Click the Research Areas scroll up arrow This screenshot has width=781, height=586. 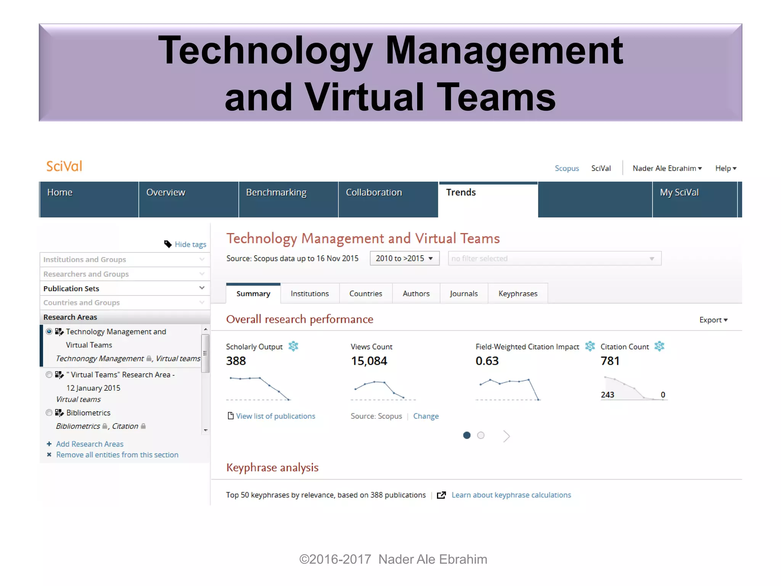(x=206, y=329)
